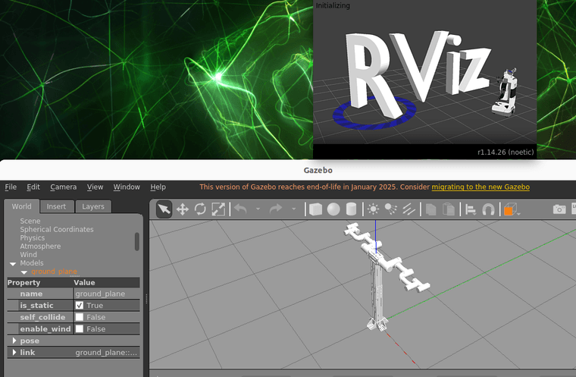576x377 pixels.
Task: Insert a sphere shape
Action: tap(333, 209)
